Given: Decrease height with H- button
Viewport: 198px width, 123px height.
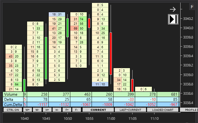Looking at the screenshot, I should click(x=57, y=110).
